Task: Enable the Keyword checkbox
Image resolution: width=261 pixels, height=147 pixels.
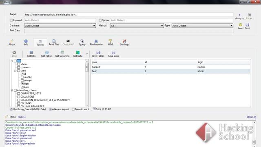Action: coord(11,20)
